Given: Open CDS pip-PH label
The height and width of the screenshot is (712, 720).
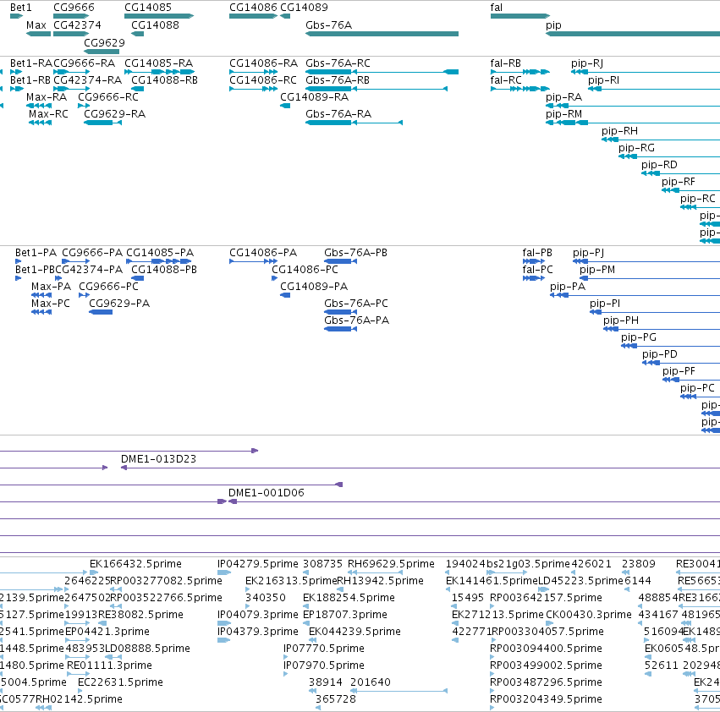Looking at the screenshot, I should coord(621,320).
